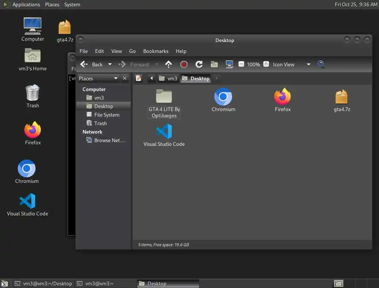Click the Computer heading in the sidebar

(94, 89)
